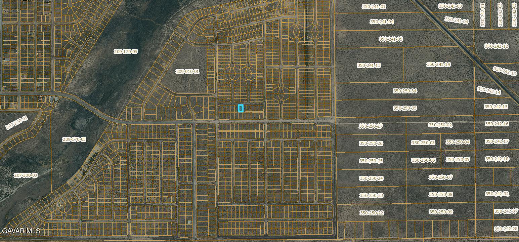Click parcel 350-241-05 label
519x242 pixels.
point(391,39)
